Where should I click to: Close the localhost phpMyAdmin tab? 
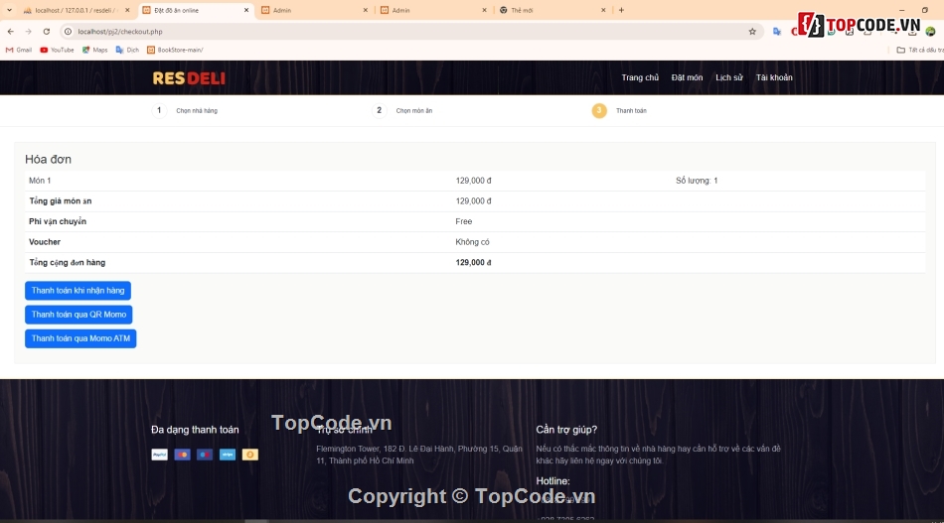(x=127, y=10)
